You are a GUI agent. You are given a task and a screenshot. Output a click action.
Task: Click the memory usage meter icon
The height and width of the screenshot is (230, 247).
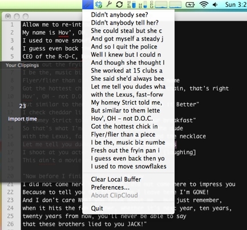pyautogui.click(x=132, y=5)
